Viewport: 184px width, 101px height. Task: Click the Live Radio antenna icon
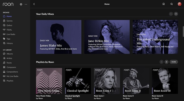coord(4,34)
